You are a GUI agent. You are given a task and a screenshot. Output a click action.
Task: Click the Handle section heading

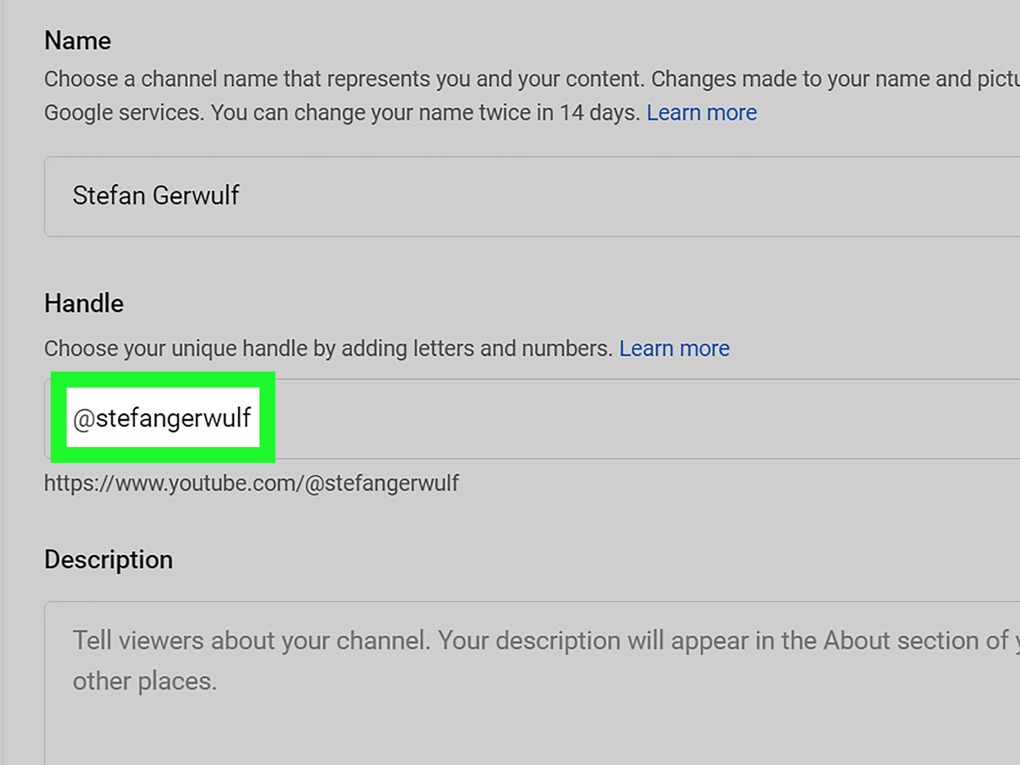pos(83,304)
